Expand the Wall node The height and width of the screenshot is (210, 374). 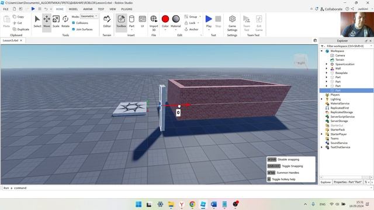coord(327,68)
